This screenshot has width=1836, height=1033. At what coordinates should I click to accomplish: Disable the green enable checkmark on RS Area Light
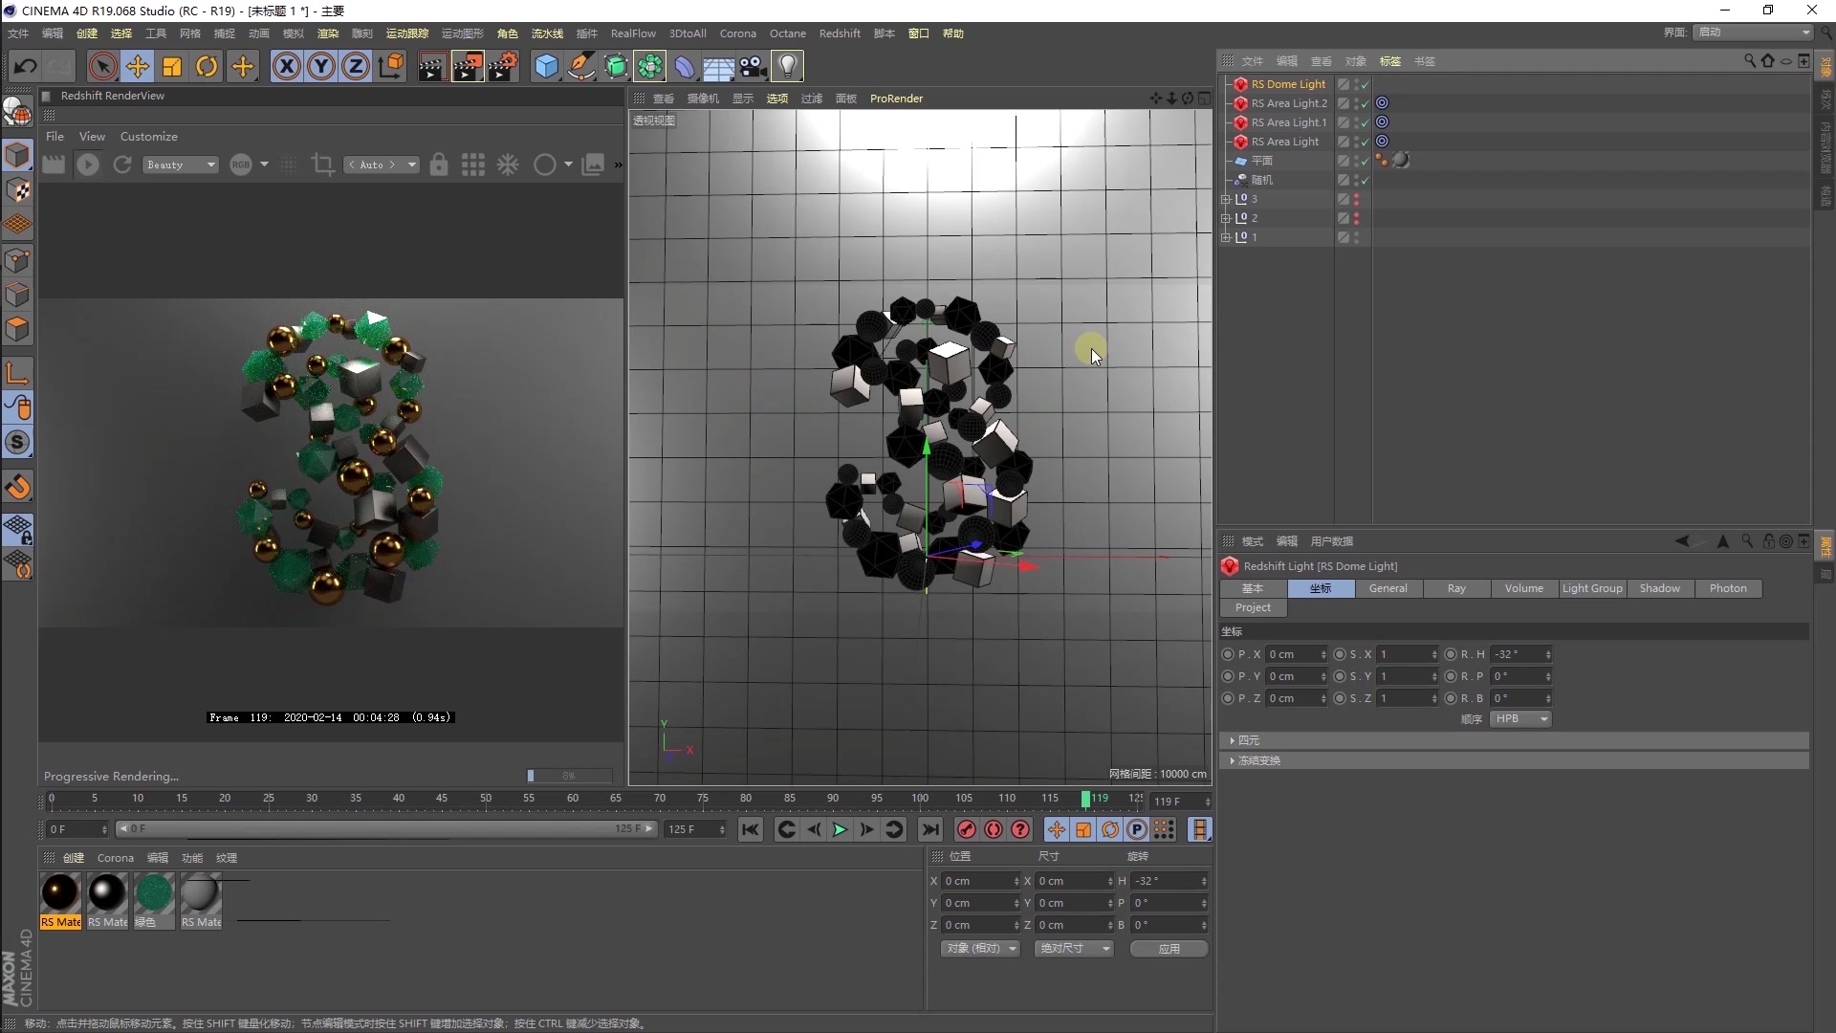point(1366,141)
